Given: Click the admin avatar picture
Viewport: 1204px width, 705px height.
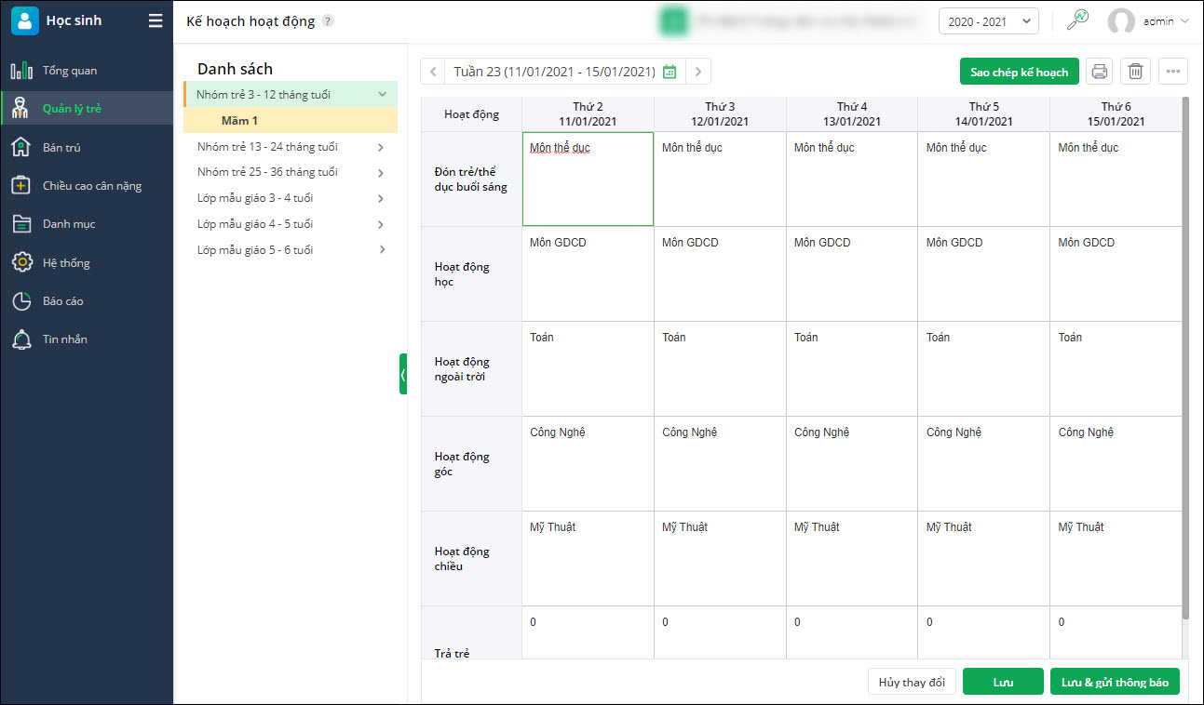Looking at the screenshot, I should [x=1121, y=21].
